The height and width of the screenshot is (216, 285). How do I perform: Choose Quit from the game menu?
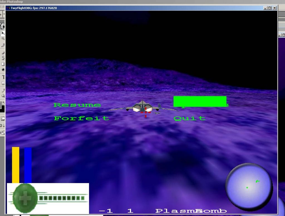tap(189, 118)
